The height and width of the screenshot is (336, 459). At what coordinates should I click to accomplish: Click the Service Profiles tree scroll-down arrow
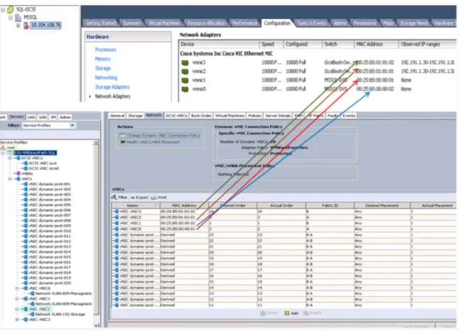pyautogui.click(x=96, y=325)
